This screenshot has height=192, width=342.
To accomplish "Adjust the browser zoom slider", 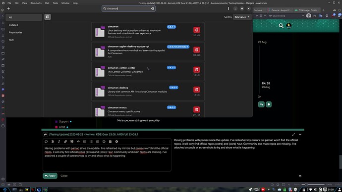I will (313, 185).
